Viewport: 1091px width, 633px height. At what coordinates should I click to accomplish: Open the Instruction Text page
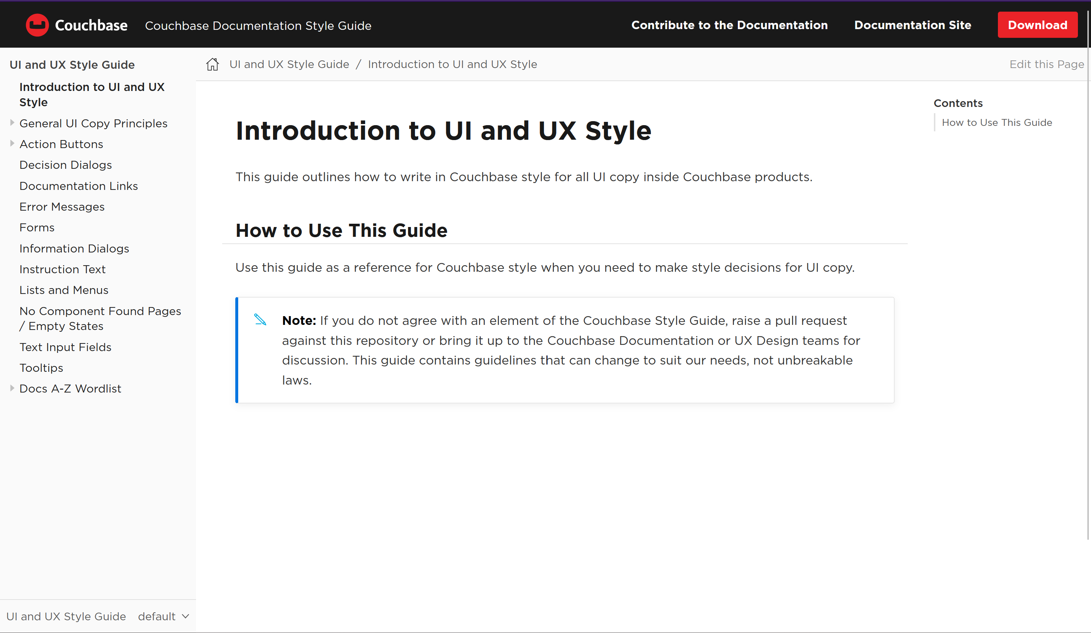click(62, 269)
